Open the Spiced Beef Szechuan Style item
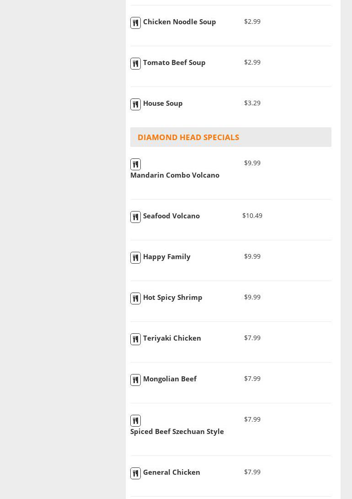Screen dimensions: 352x499 (177, 432)
